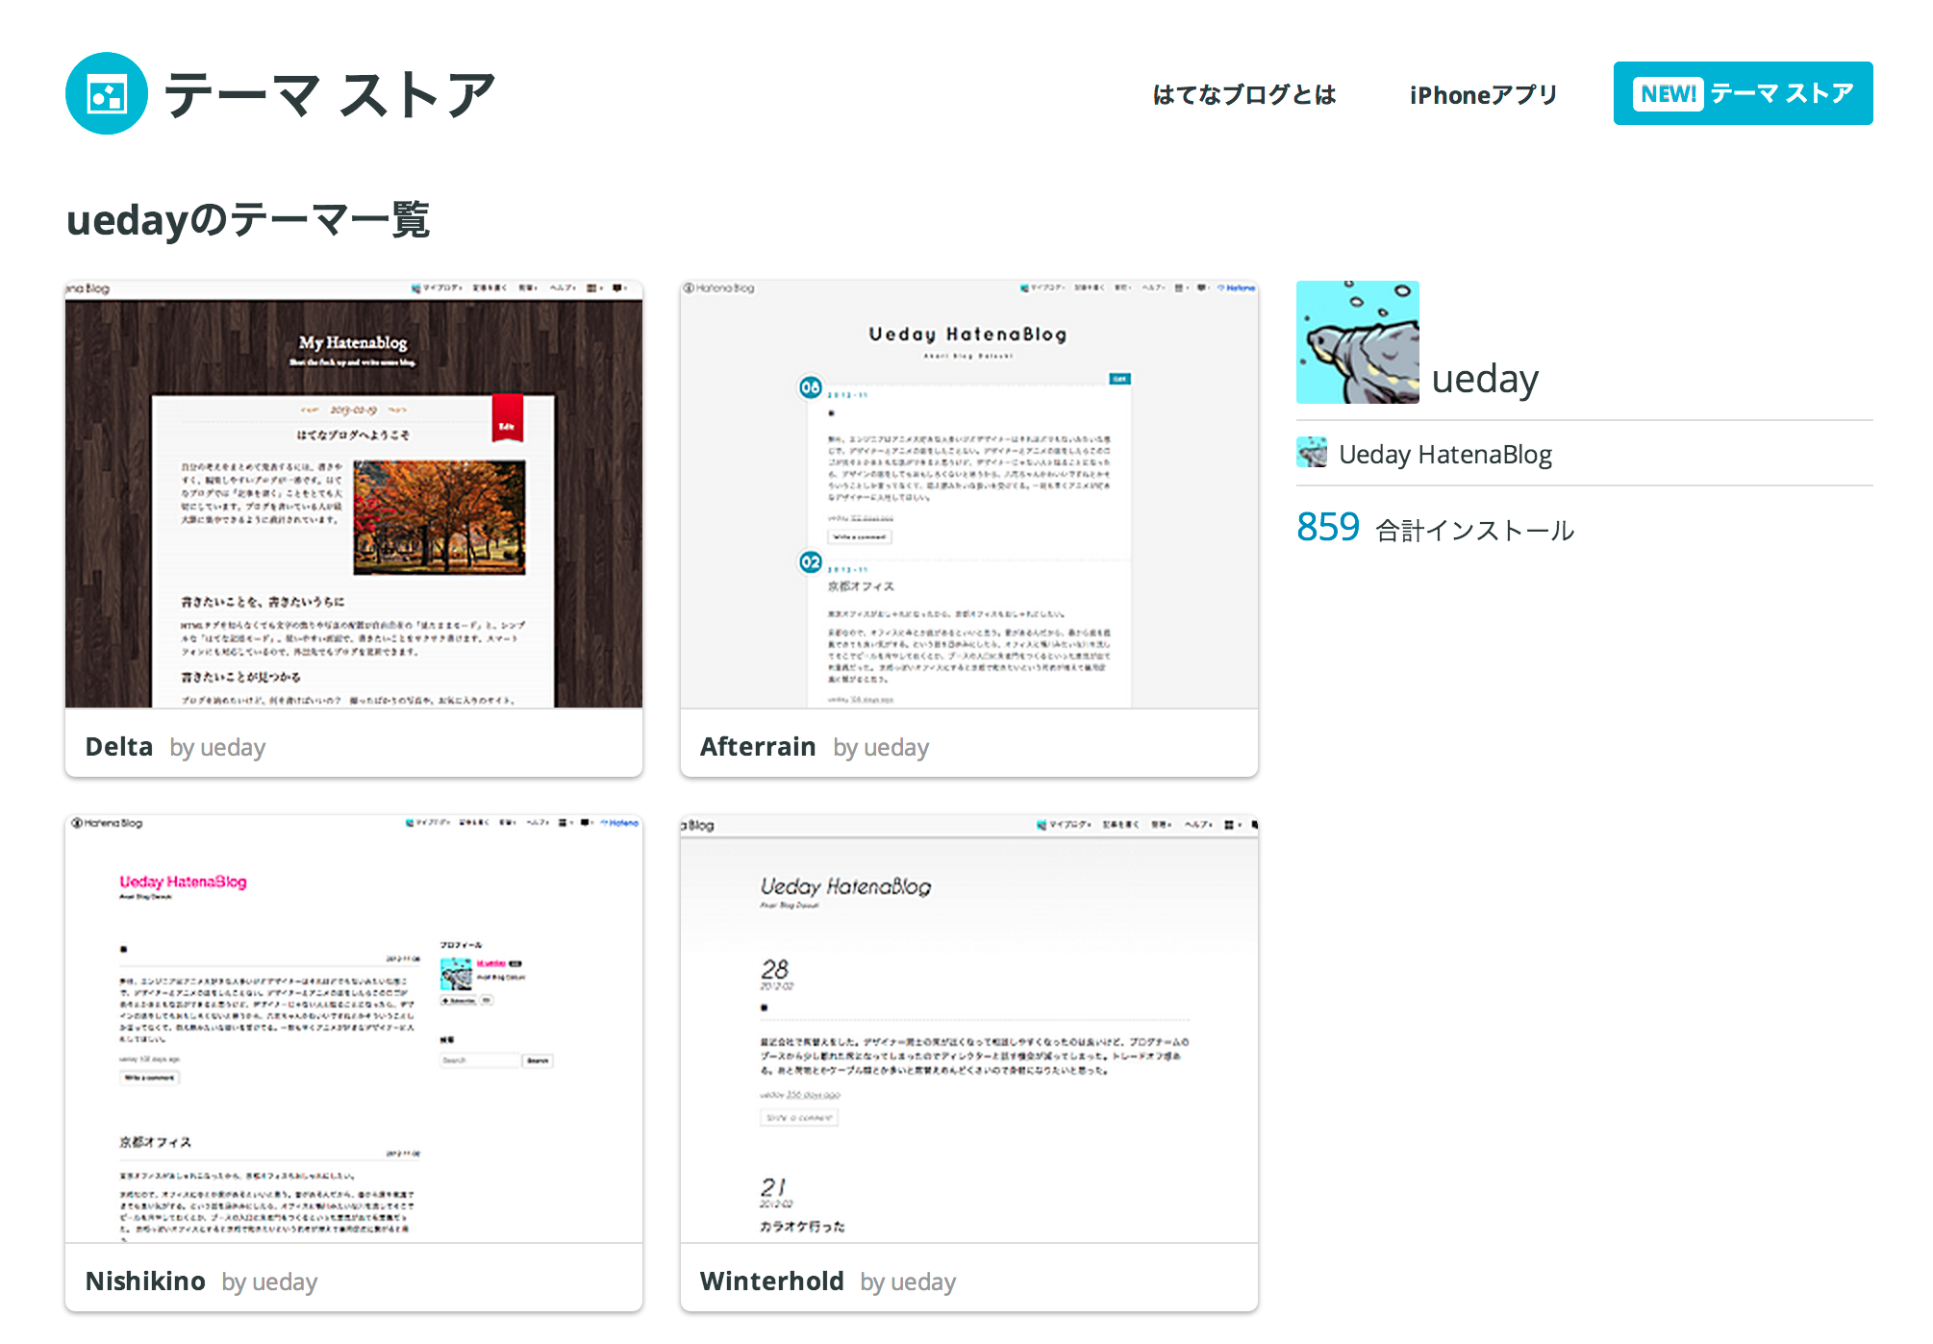Click 'by ueday' under Afterrain
Viewport: 1933px width, 1344px height.
click(881, 748)
